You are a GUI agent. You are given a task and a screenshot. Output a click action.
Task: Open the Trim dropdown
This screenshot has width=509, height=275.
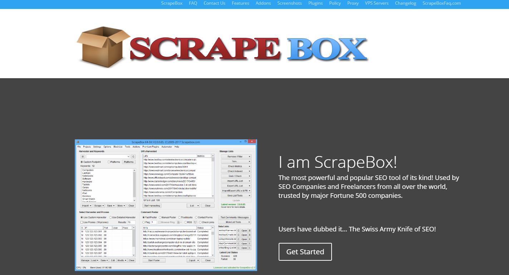[236, 161]
